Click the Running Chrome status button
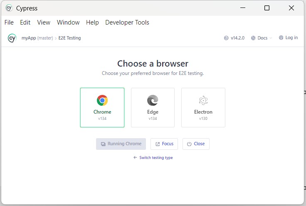This screenshot has width=306, height=206. pos(121,144)
